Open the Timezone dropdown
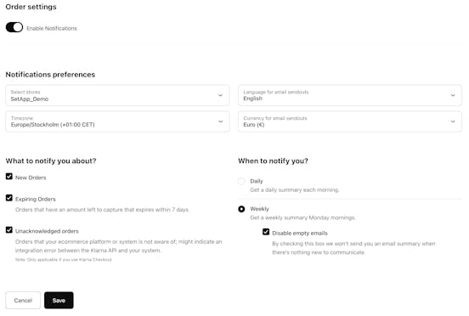The image size is (469, 316). [x=117, y=121]
